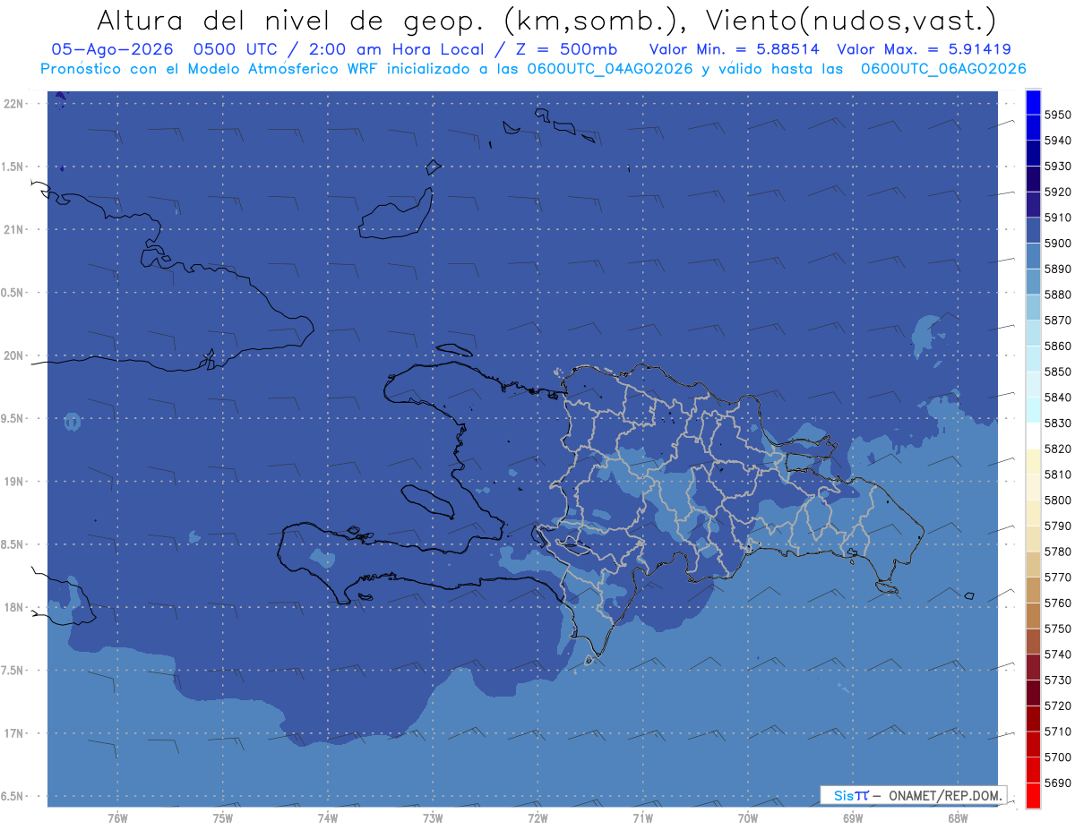
Task: Click the legend value '5910'
Action: [1058, 218]
